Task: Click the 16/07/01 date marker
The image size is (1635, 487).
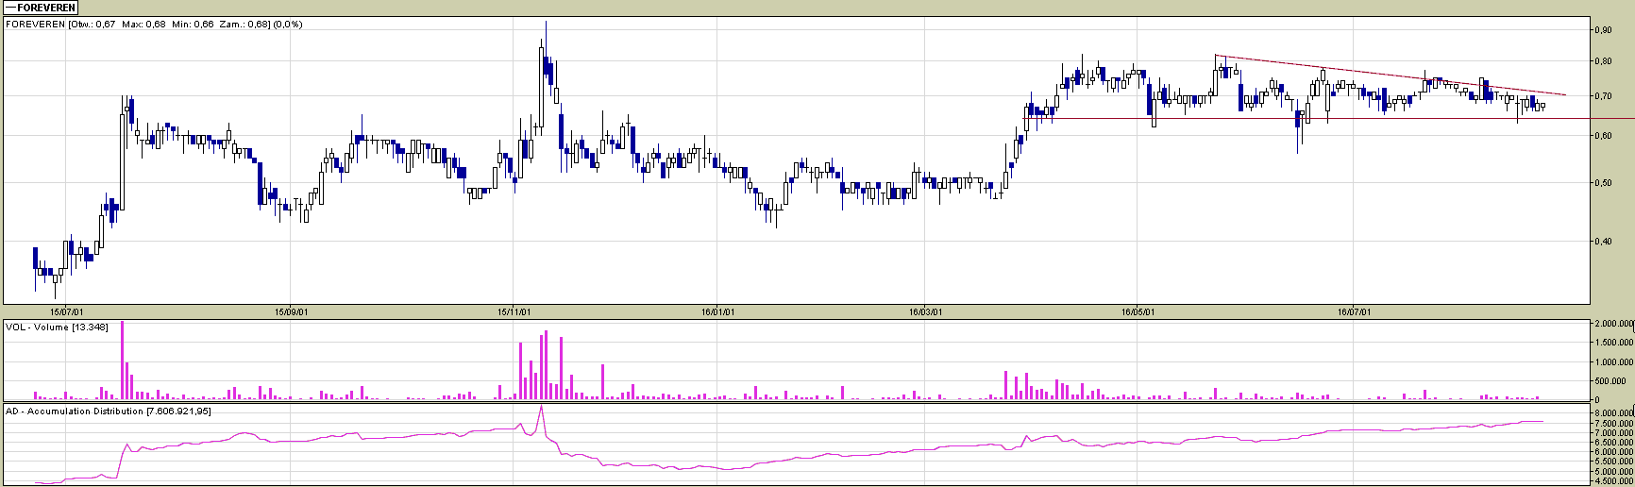Action: click(1354, 311)
